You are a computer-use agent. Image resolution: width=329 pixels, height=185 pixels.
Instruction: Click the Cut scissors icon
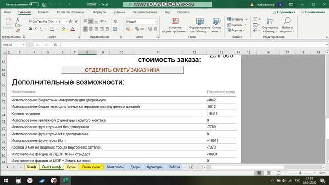pyautogui.click(x=17, y=20)
